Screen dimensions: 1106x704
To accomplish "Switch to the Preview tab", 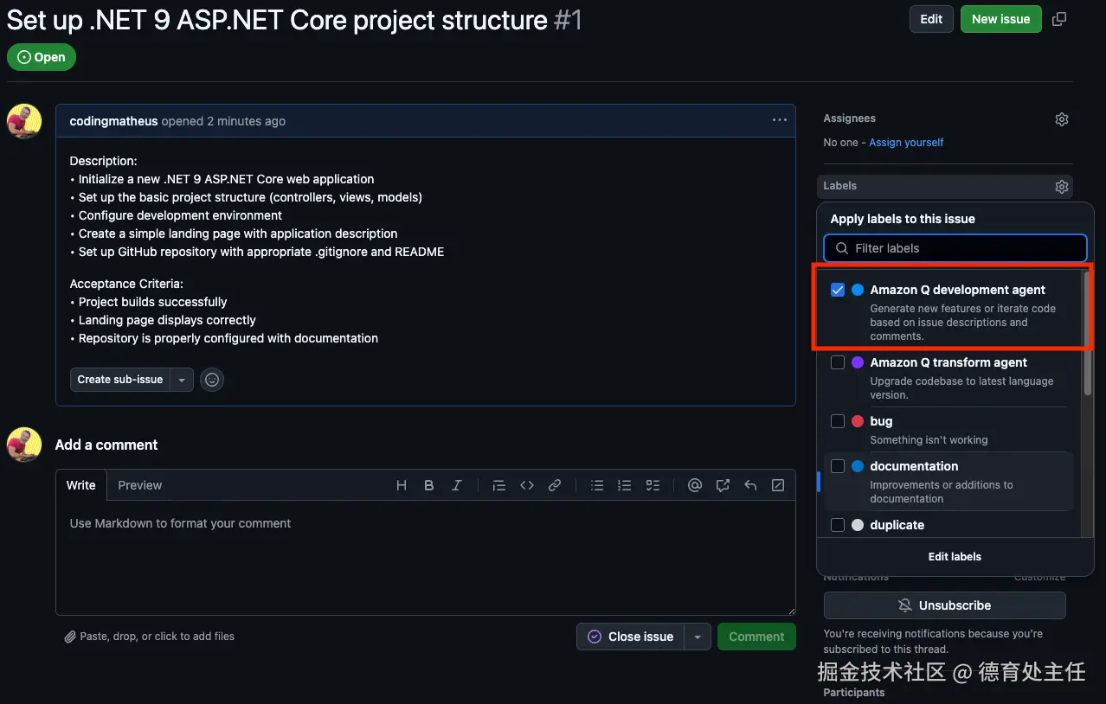I will click(140, 485).
